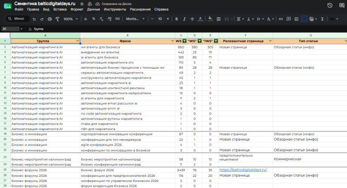Click the print icon in toolbar
This screenshot has height=188, width=347.
point(49,19)
